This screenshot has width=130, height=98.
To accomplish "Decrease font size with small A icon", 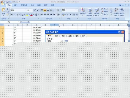I will tap(38, 10).
